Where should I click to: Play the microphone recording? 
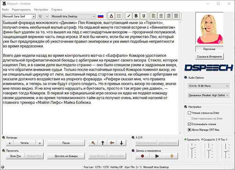pyautogui.click(x=157, y=156)
